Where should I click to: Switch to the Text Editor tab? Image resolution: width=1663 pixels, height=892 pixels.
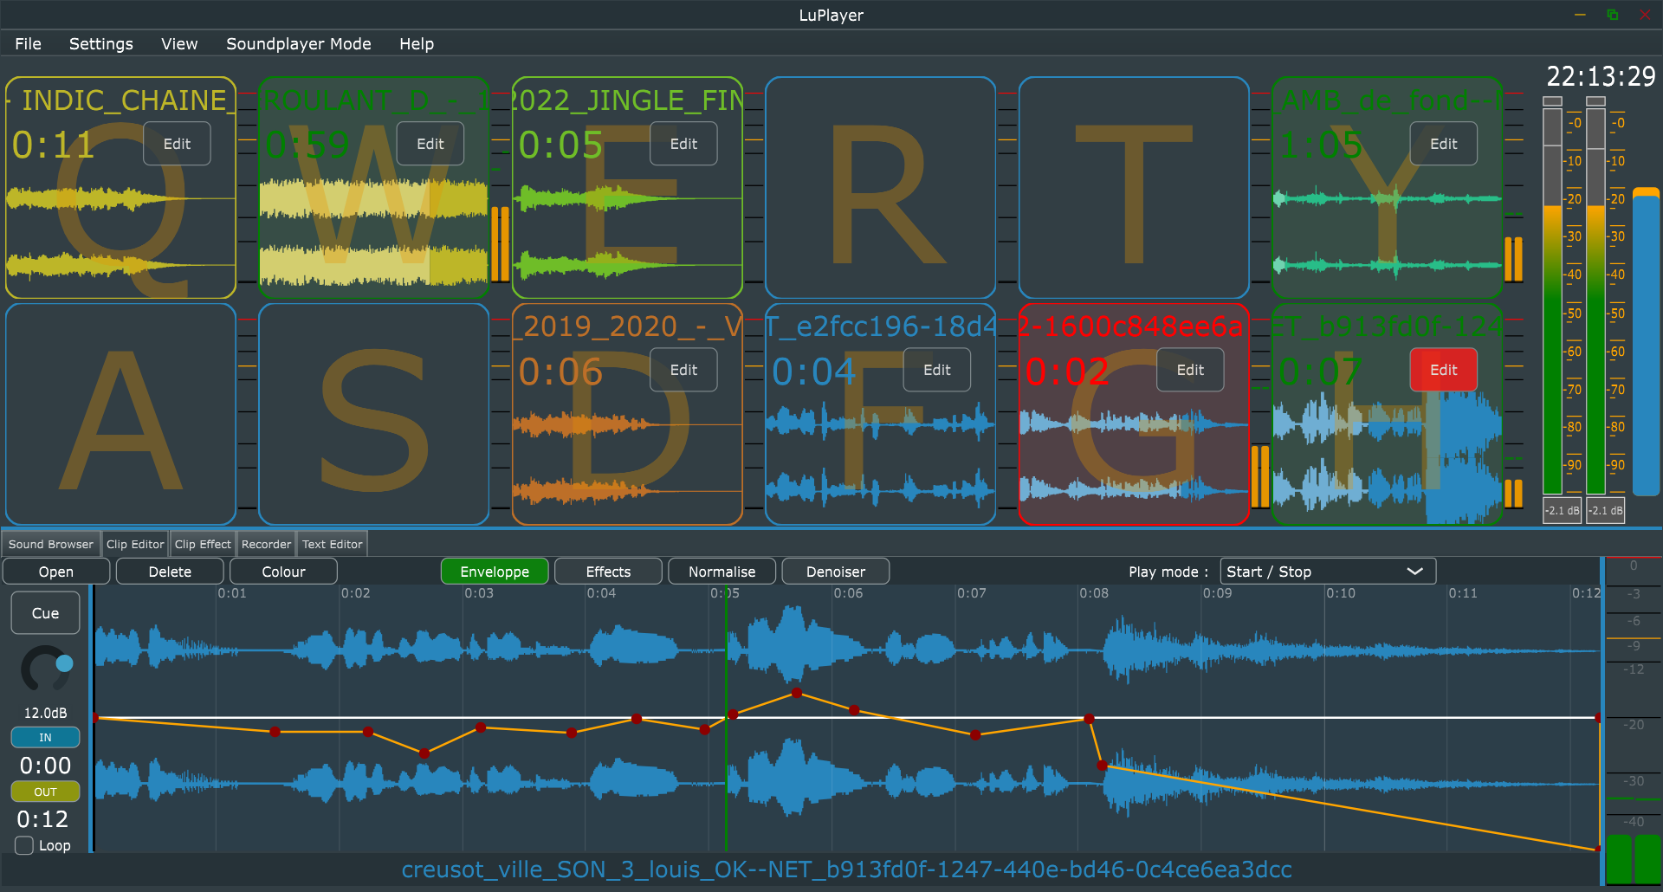pos(332,543)
